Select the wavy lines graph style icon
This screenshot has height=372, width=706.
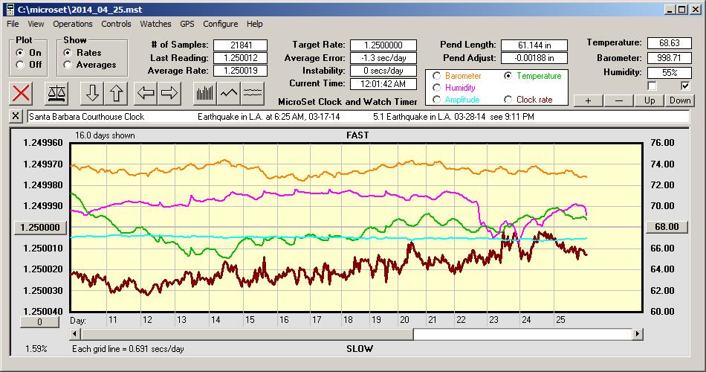253,93
